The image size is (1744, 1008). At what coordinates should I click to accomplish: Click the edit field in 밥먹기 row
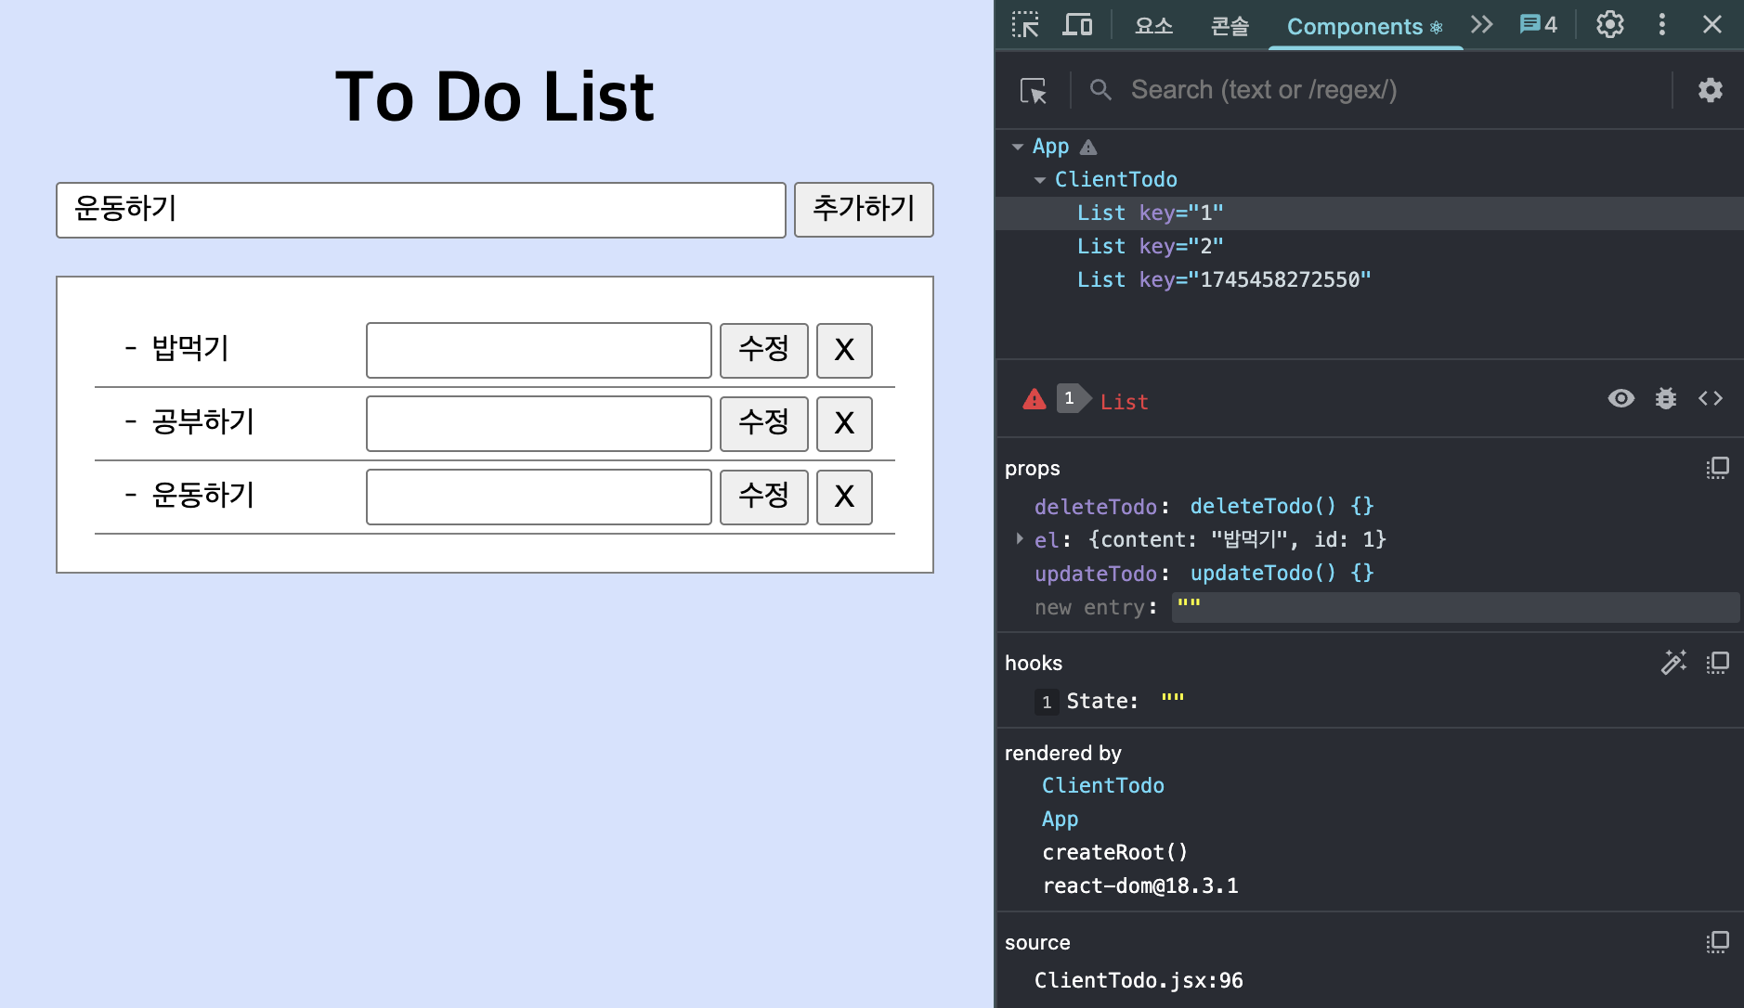(539, 350)
